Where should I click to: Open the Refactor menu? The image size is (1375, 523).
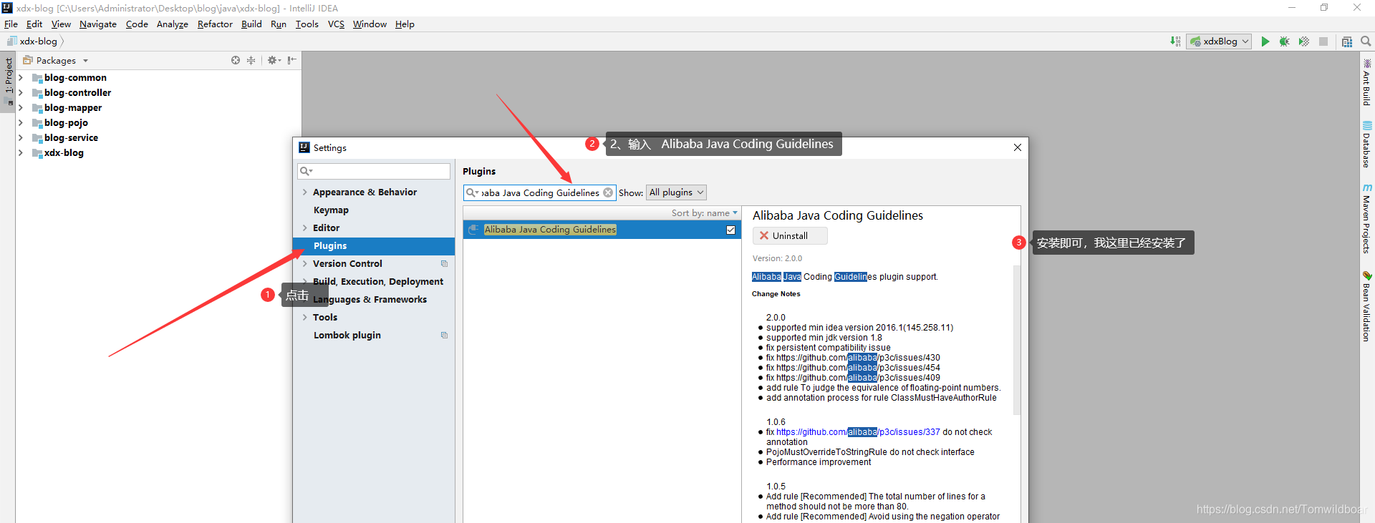click(x=215, y=24)
